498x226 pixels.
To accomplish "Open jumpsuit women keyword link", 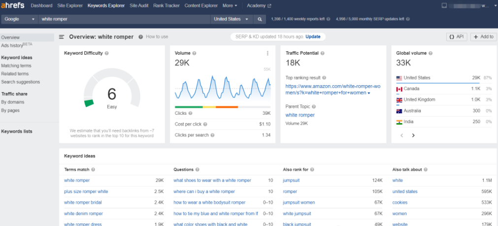I will point(299,202).
